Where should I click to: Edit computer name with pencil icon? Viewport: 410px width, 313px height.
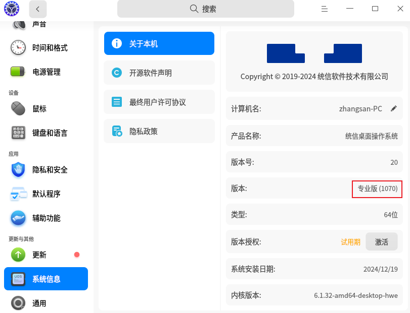click(x=394, y=108)
